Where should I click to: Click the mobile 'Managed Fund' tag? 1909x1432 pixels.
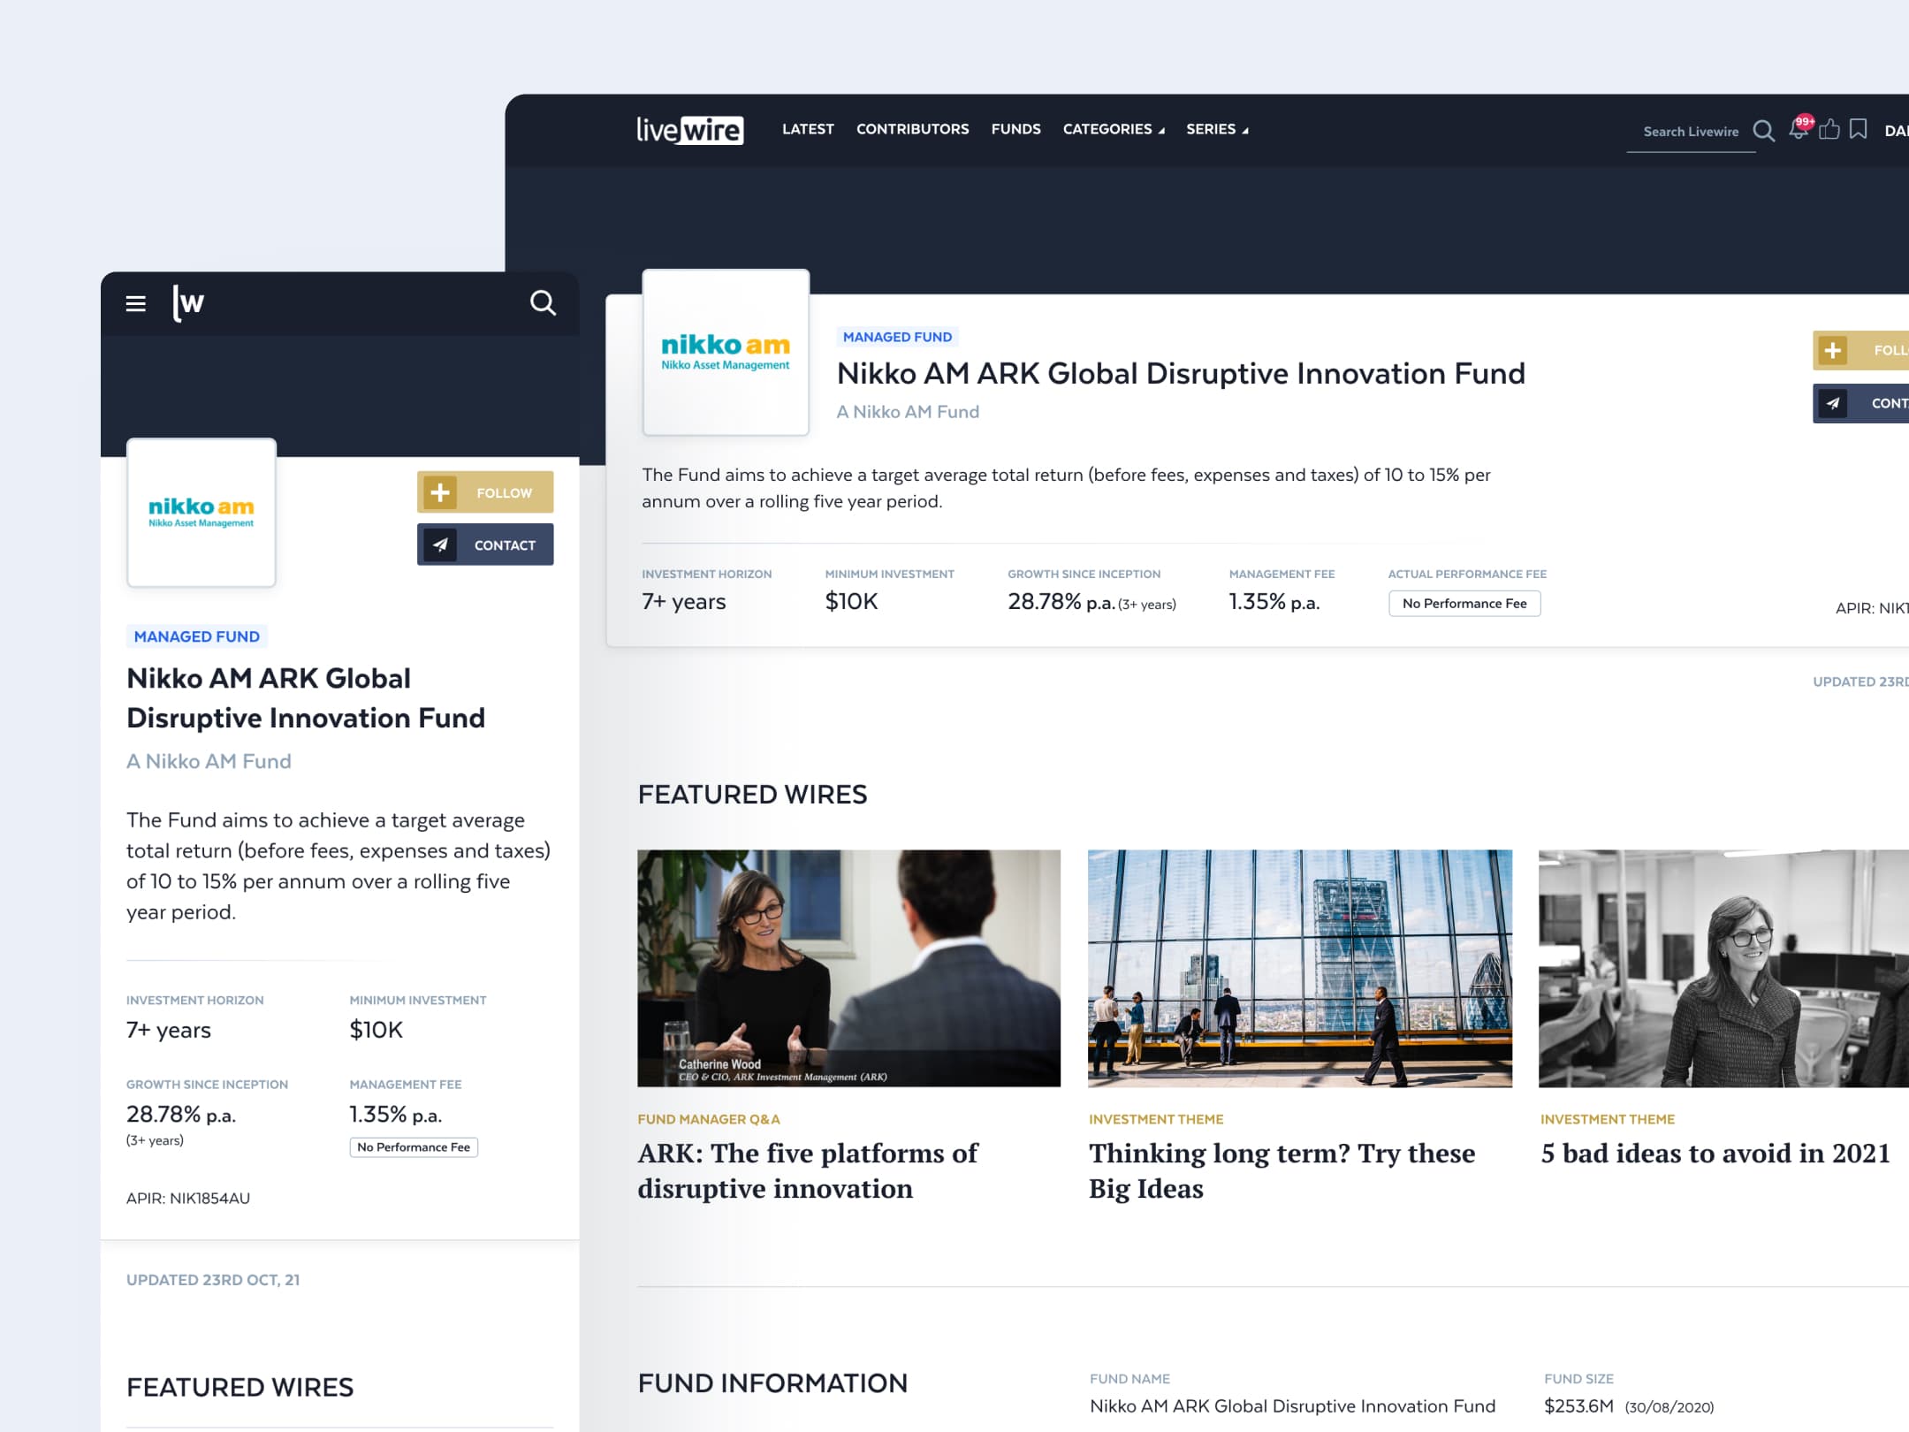coord(197,636)
